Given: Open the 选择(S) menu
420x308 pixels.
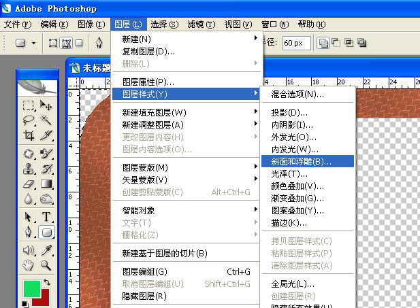Looking at the screenshot, I should (165, 24).
